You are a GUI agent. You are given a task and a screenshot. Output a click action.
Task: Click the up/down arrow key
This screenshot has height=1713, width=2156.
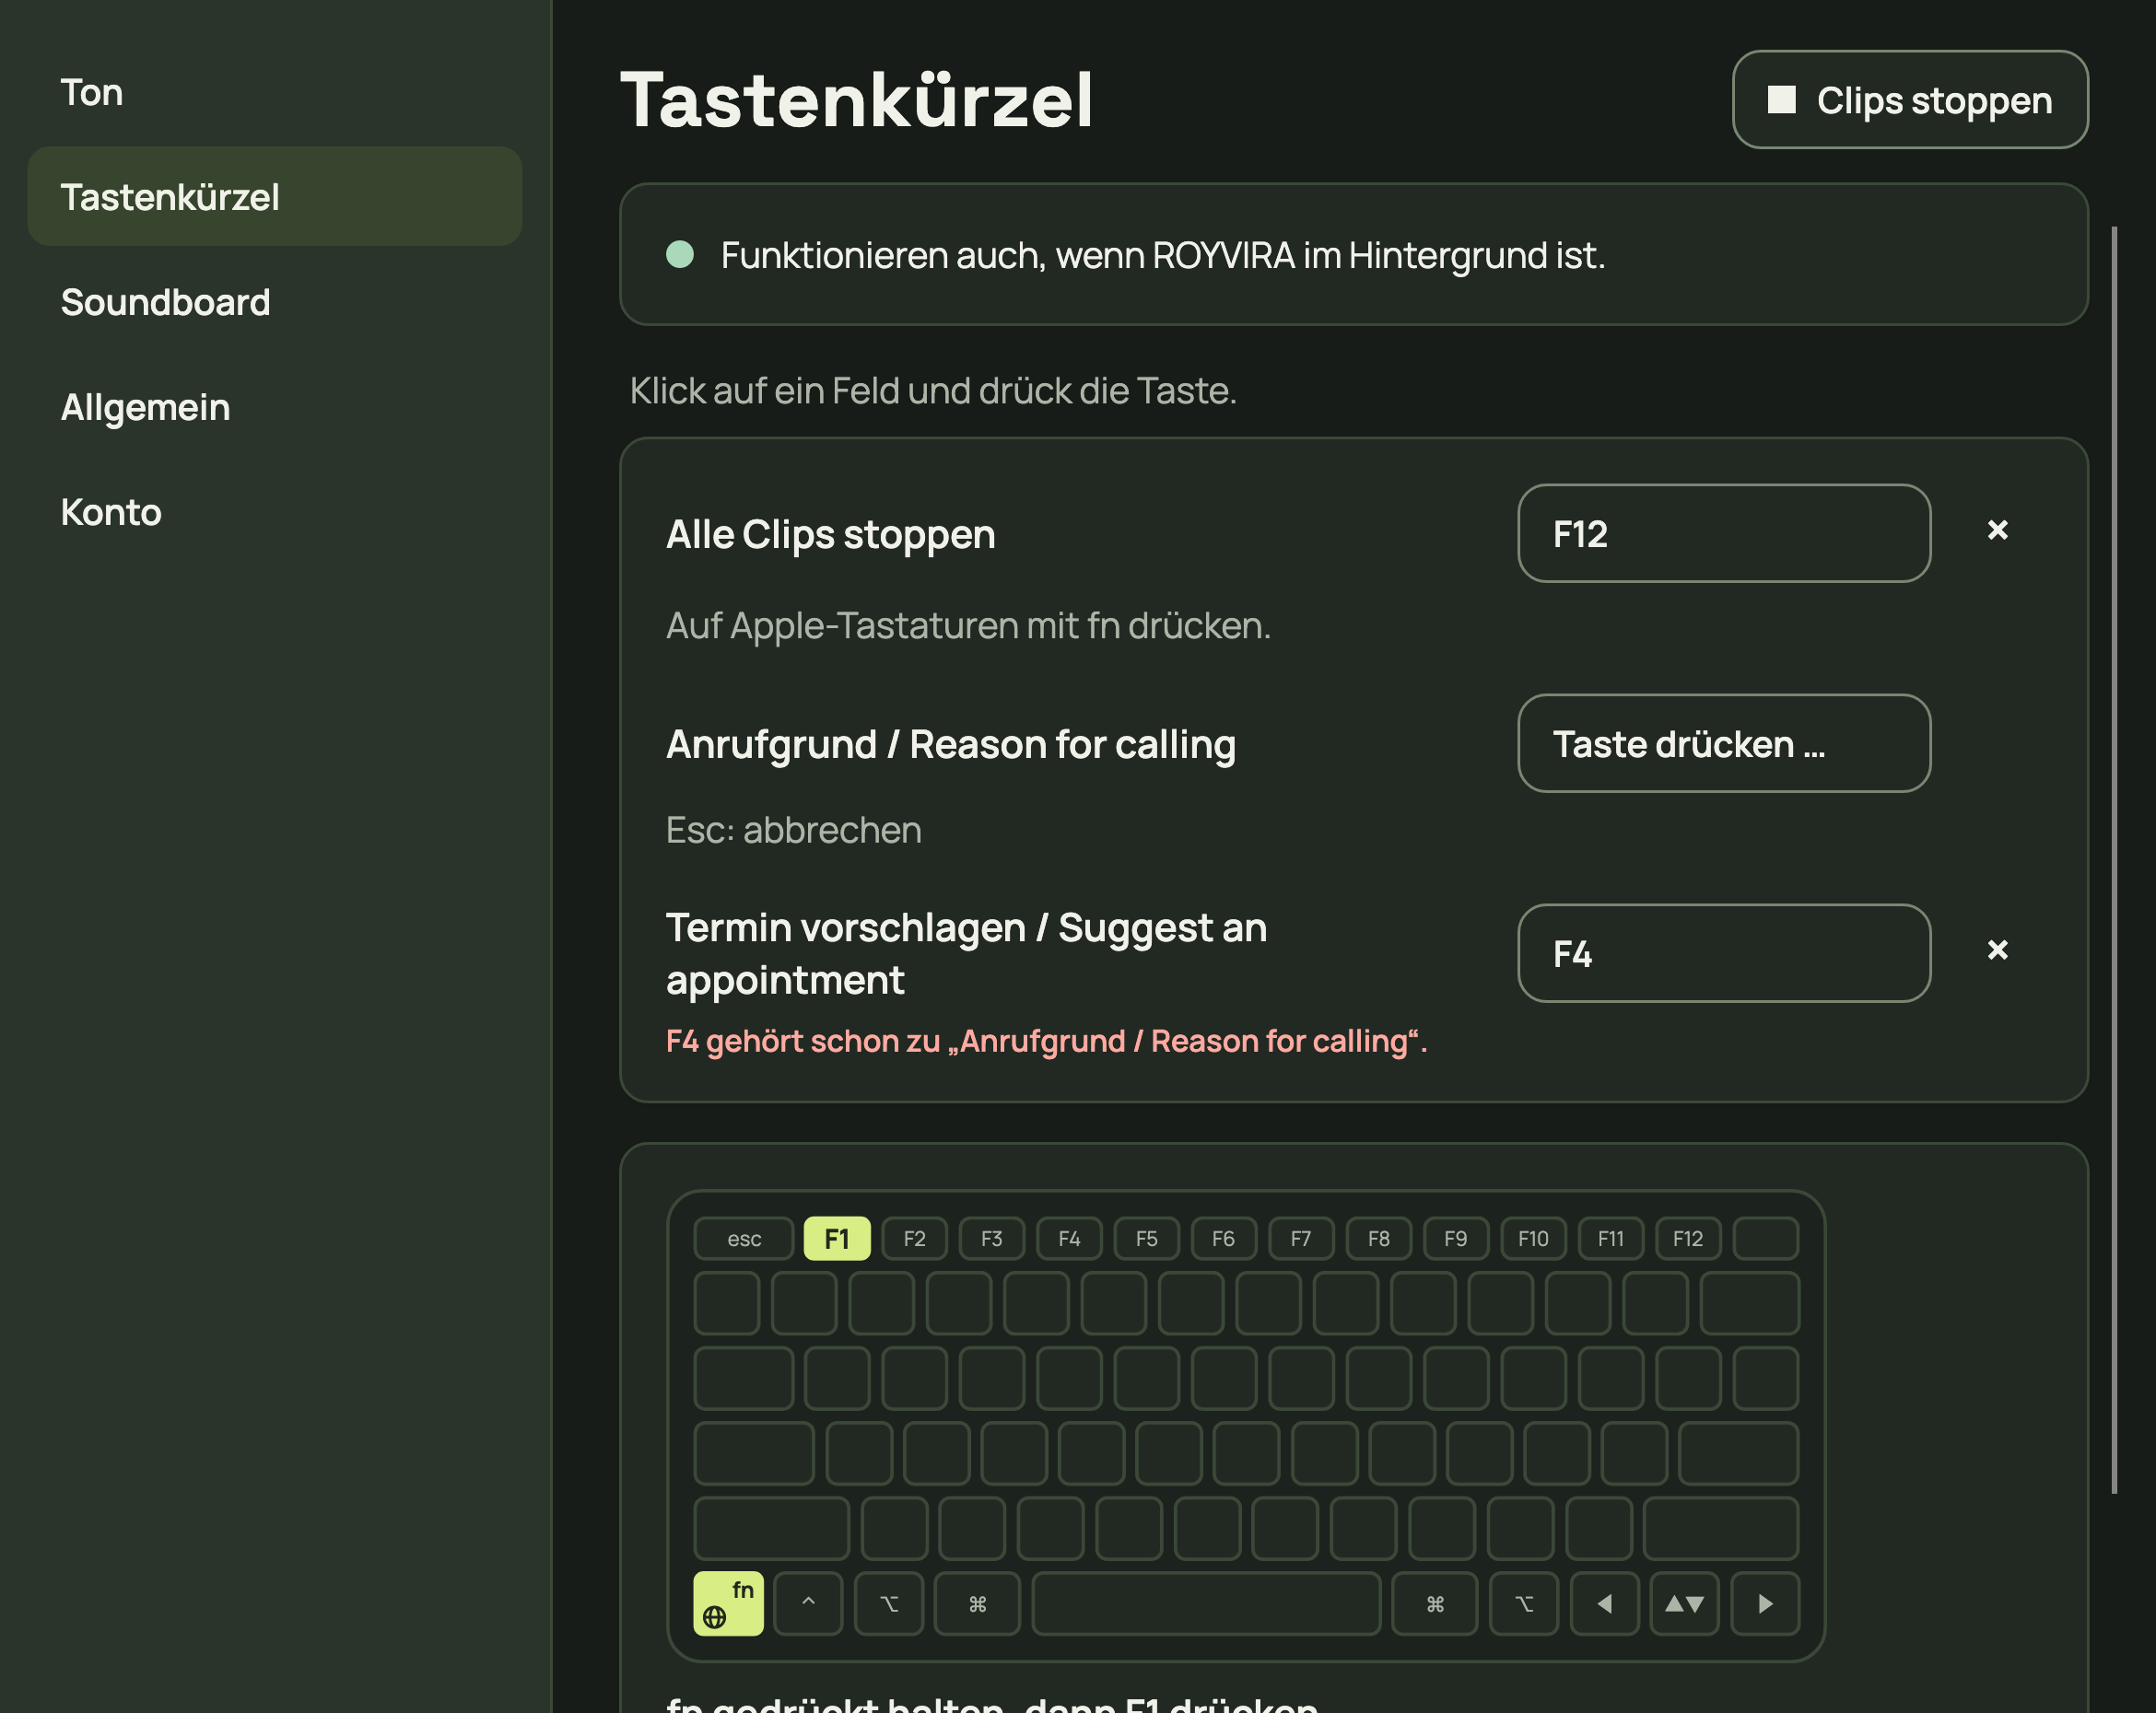pyautogui.click(x=1684, y=1603)
